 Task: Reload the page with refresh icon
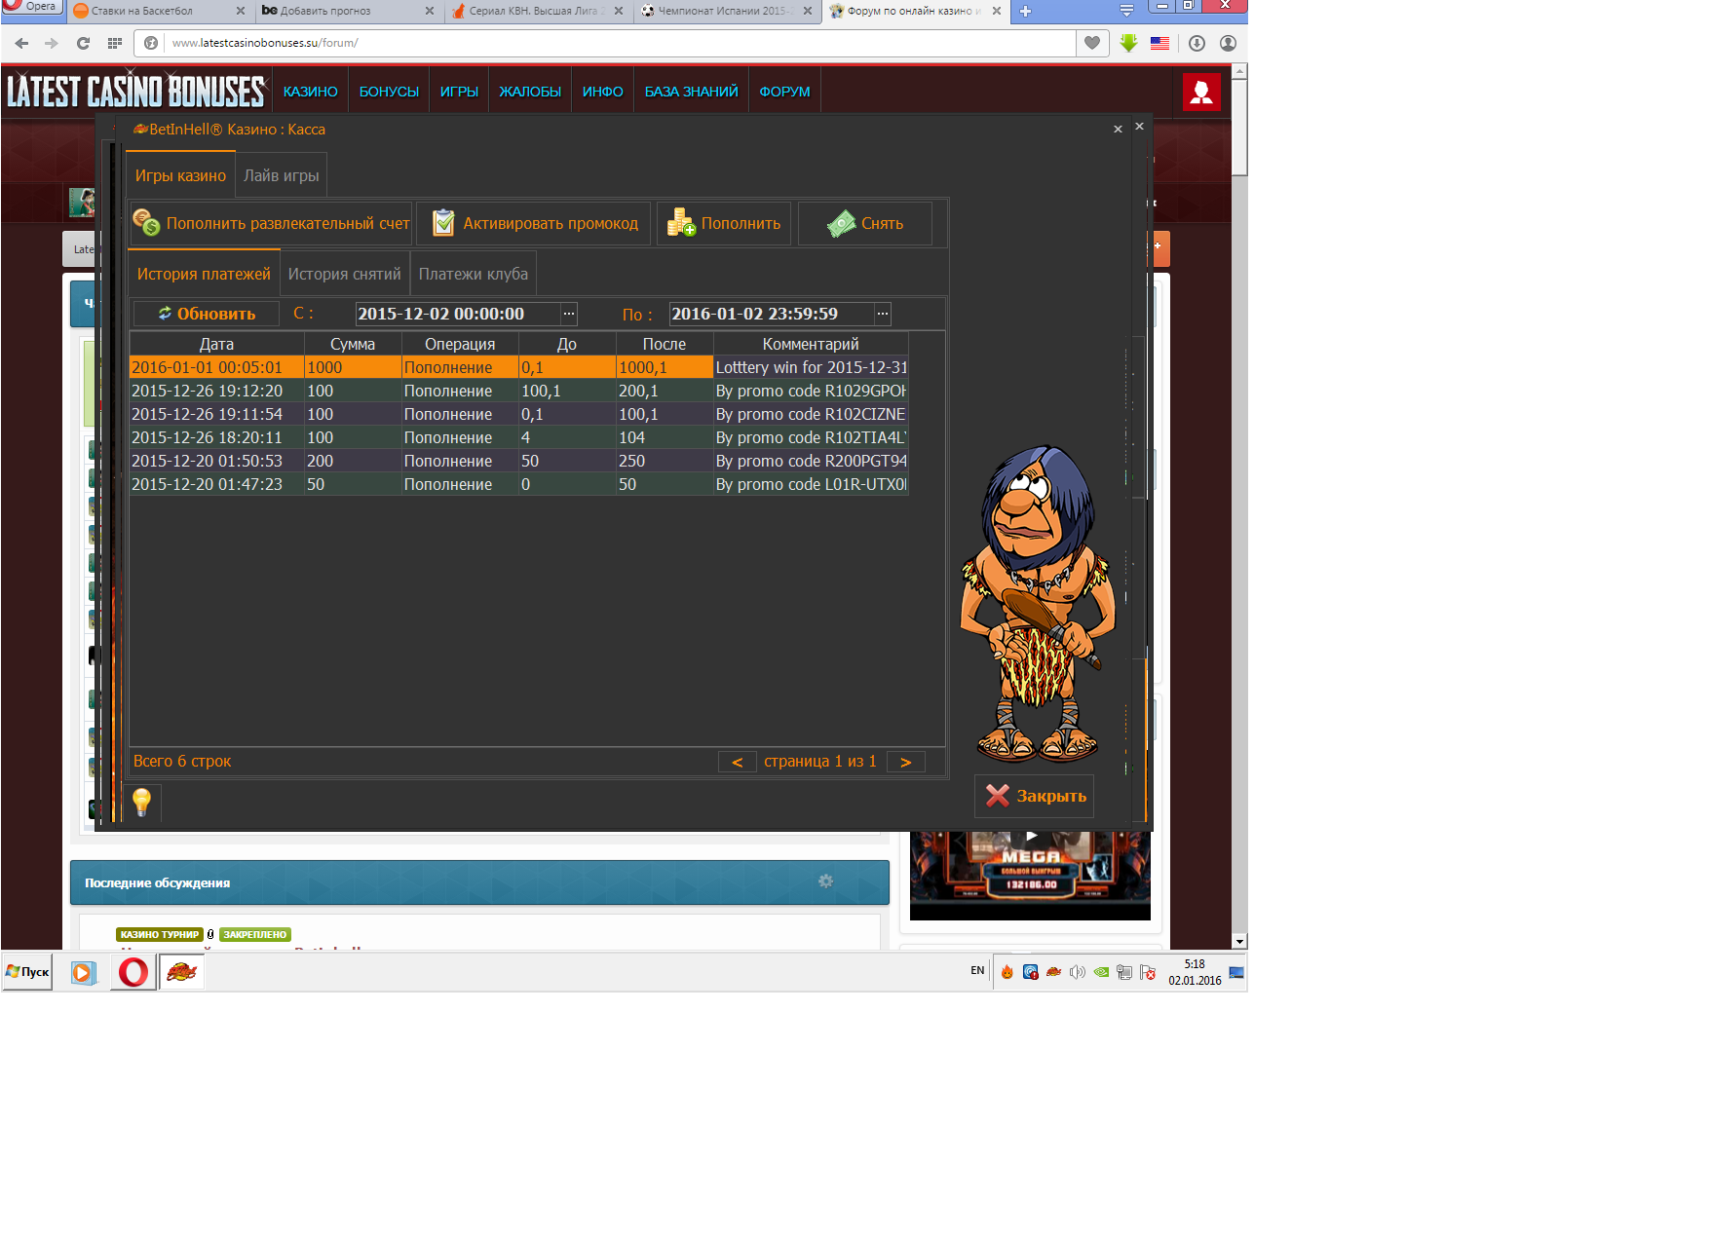tap(83, 43)
